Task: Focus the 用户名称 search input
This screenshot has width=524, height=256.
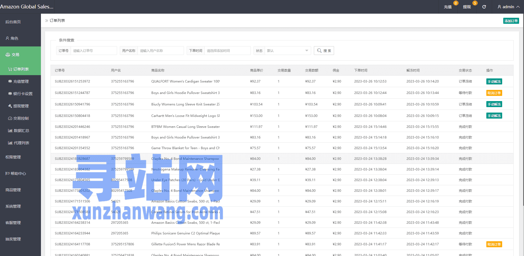Action: (x=160, y=51)
